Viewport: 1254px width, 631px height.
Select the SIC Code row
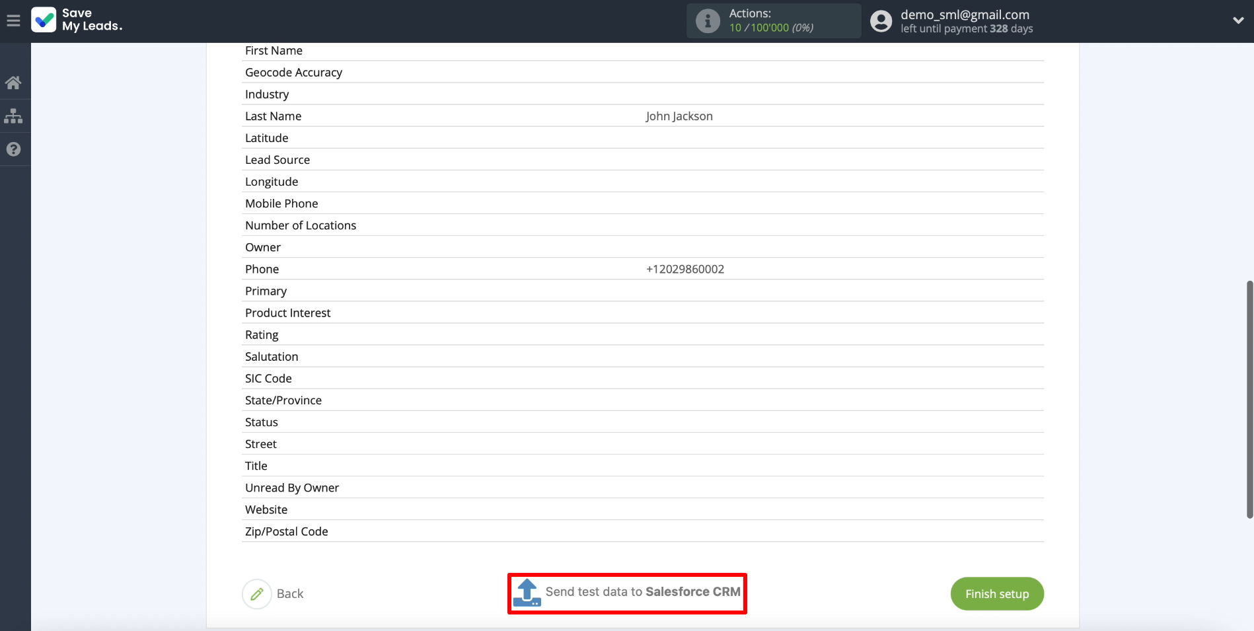643,378
